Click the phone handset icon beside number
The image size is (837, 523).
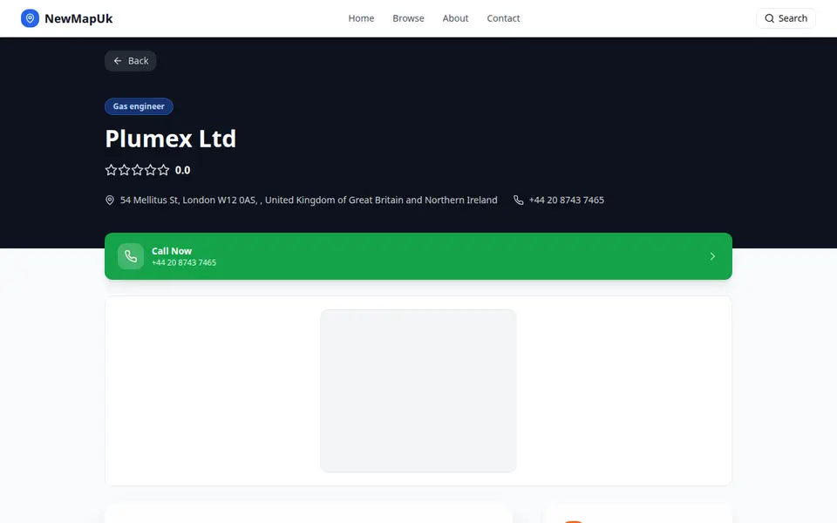(x=518, y=200)
